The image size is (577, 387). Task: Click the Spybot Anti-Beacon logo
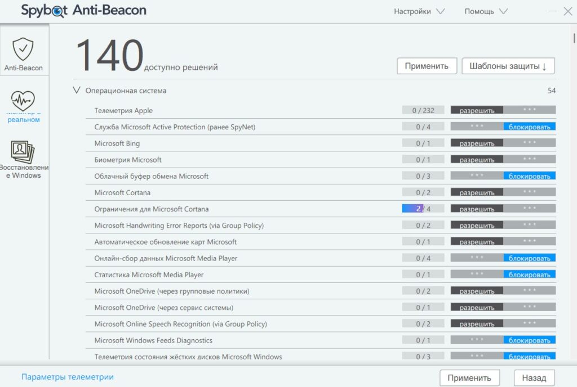83,11
